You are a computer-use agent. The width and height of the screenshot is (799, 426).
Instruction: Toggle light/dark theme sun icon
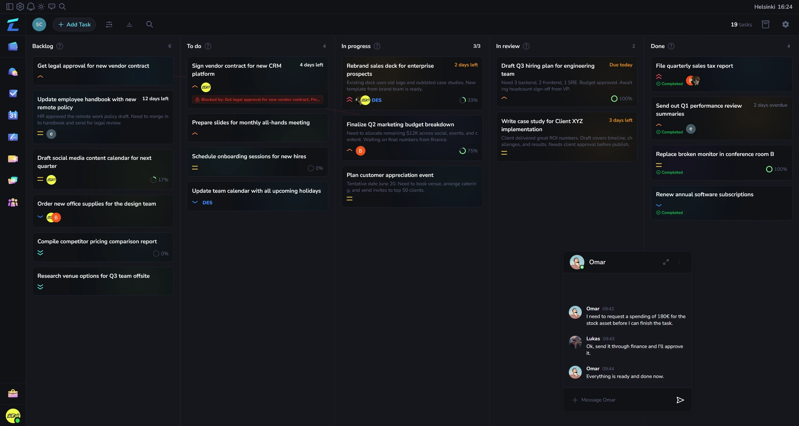[x=41, y=6]
